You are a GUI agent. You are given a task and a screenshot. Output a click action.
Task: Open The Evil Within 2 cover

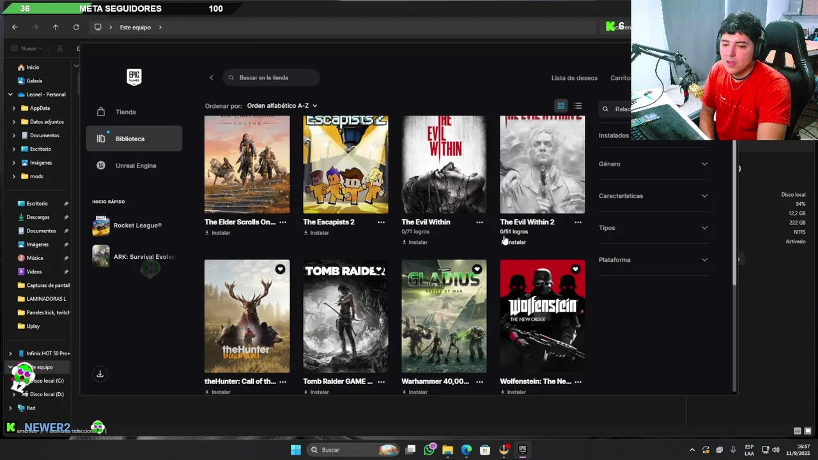[542, 164]
